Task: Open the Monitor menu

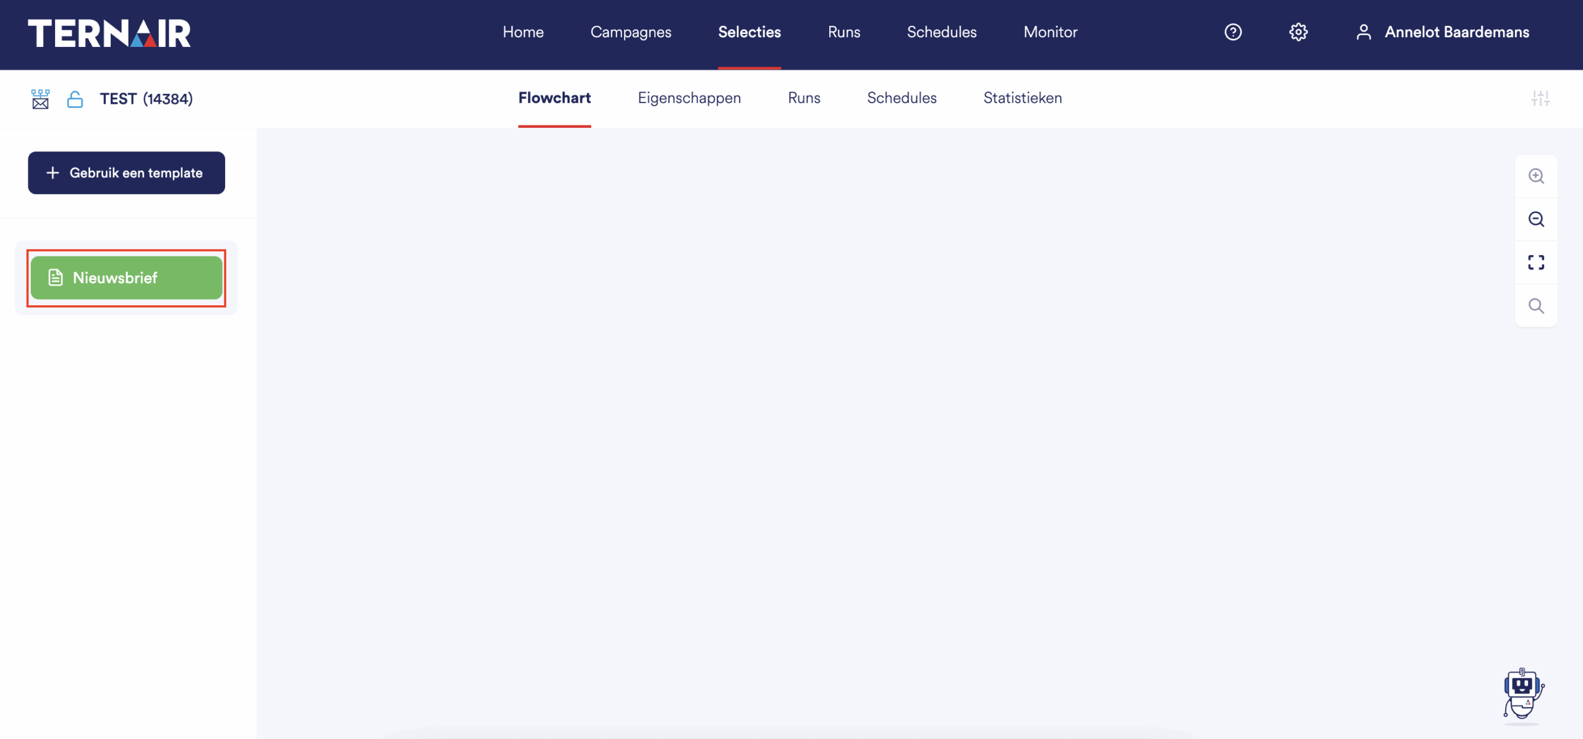Action: pos(1051,32)
